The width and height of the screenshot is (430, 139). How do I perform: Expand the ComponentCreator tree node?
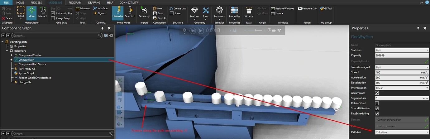pyautogui.click(x=12, y=55)
